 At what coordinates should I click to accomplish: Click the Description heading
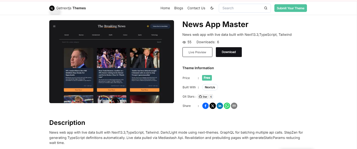point(67,123)
